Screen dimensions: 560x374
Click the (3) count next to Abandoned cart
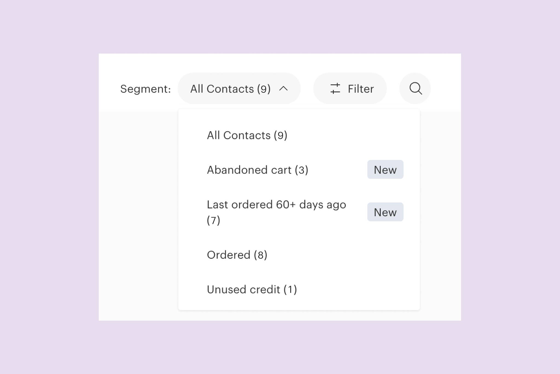click(301, 170)
